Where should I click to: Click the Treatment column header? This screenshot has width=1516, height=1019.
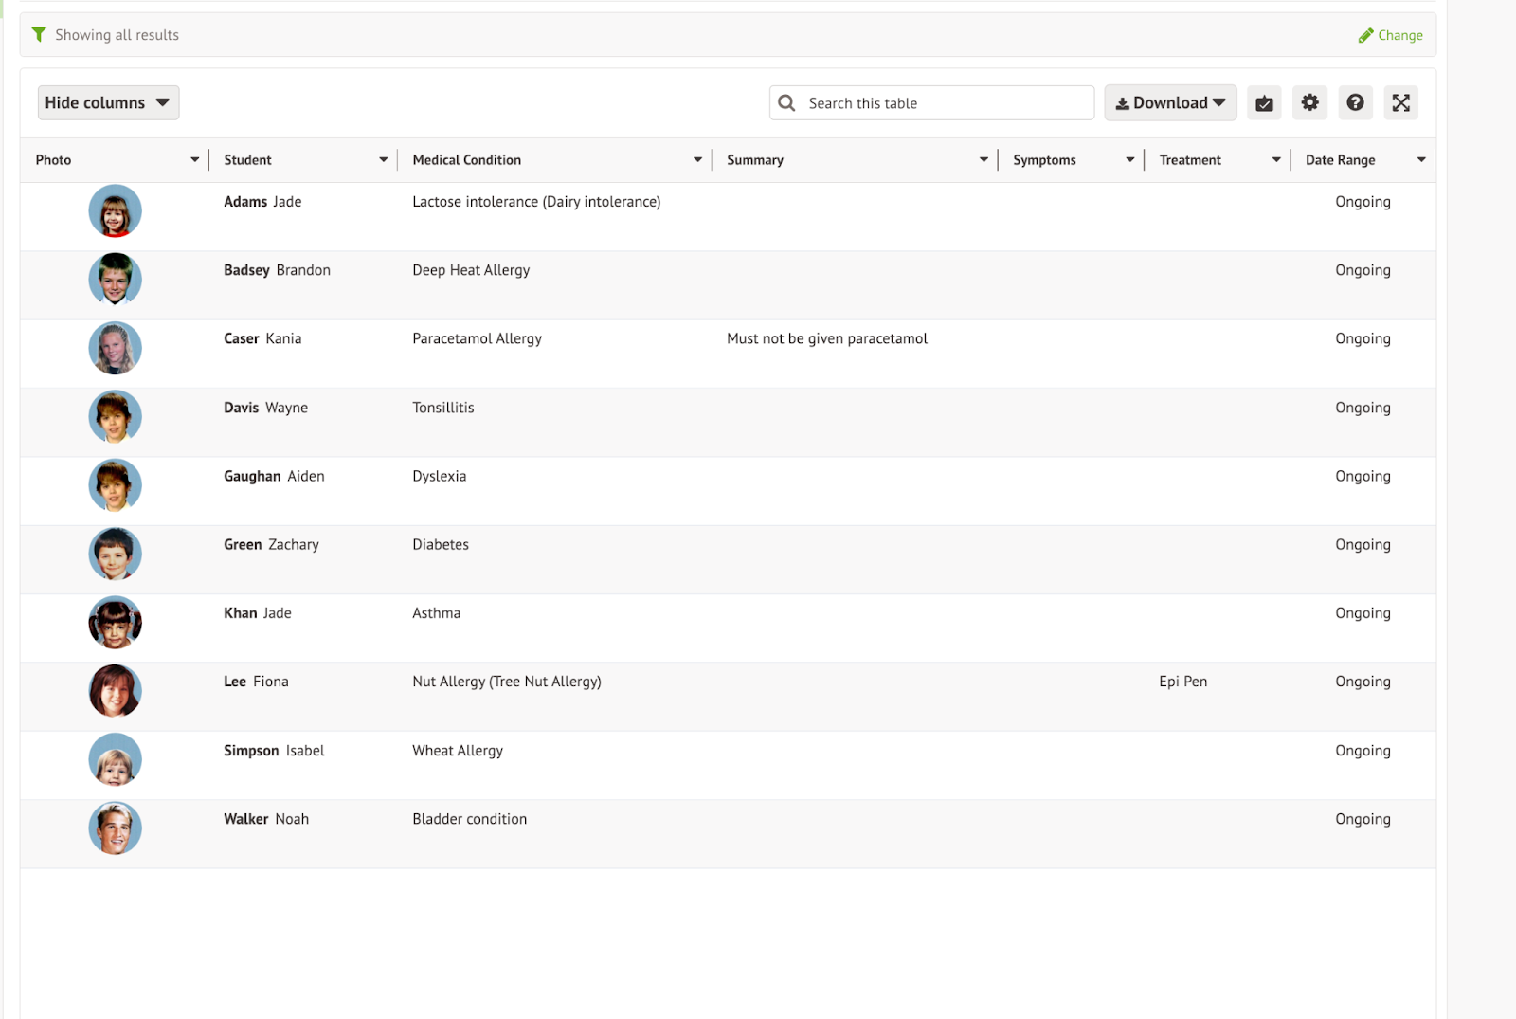click(1190, 160)
